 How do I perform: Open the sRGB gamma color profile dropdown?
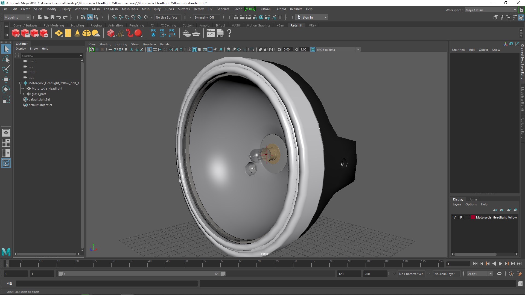358,49
